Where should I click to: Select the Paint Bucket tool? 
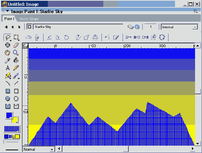coord(16,60)
